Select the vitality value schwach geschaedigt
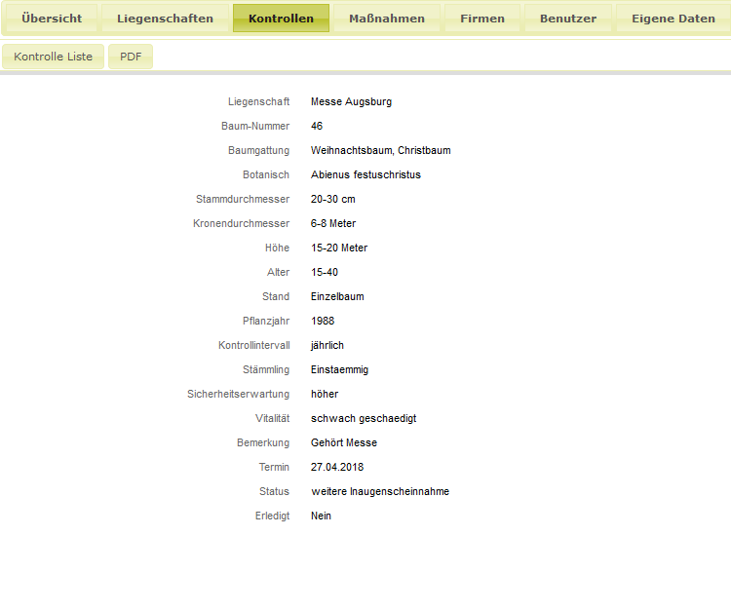 [364, 418]
